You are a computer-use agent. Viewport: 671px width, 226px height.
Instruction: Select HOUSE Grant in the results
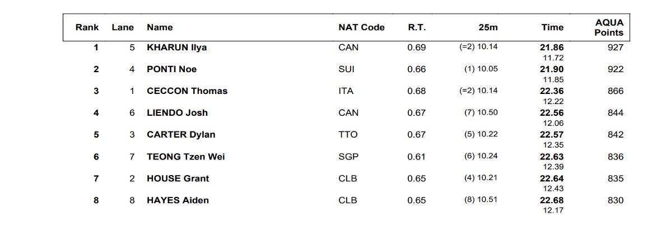[x=178, y=178]
